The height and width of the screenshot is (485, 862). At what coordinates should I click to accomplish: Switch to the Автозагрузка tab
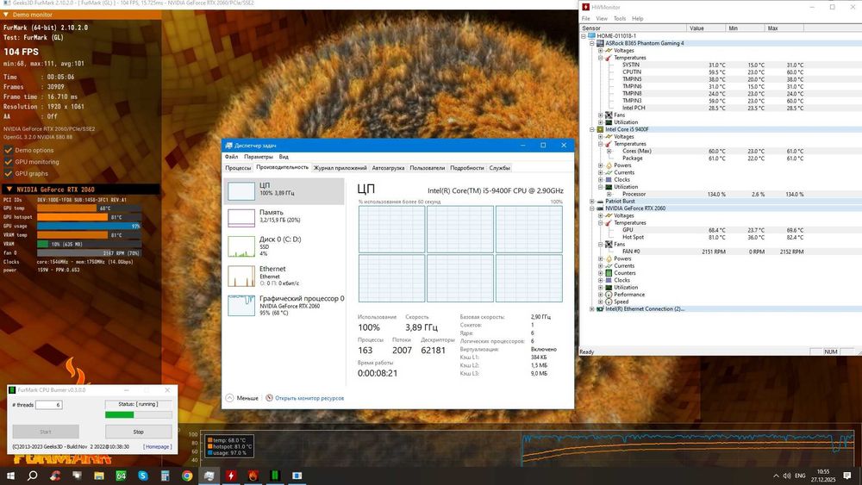pos(388,167)
